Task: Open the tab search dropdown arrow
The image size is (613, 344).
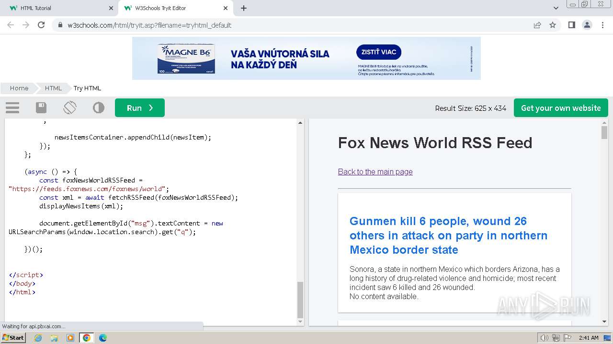Action: click(x=556, y=8)
